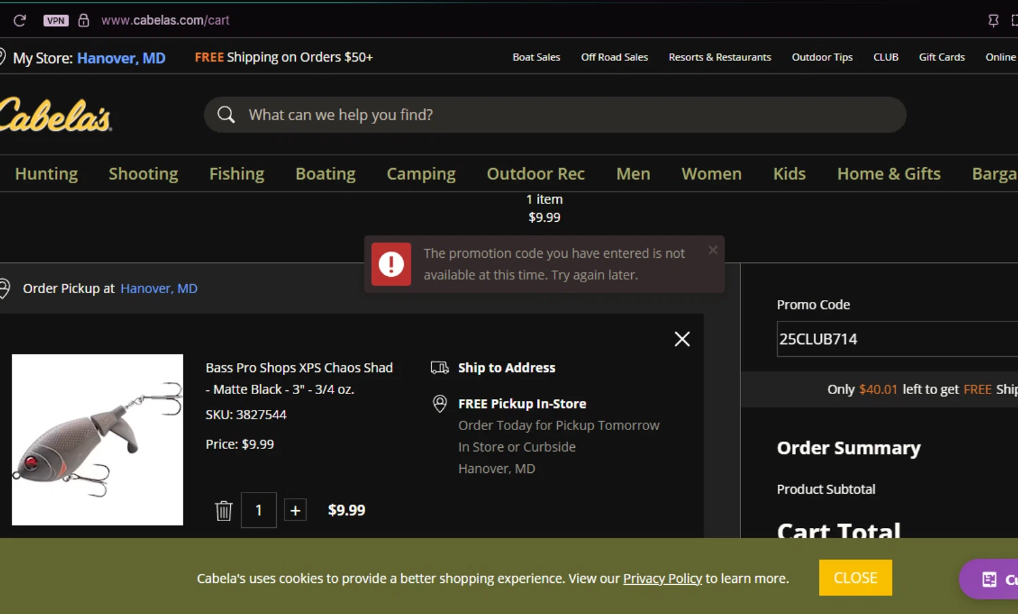Viewport: 1018px width, 614px height.
Task: Reload the page with the refresh icon
Action: point(20,20)
